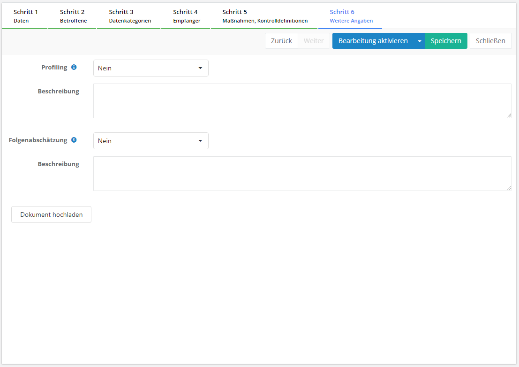The image size is (519, 367).
Task: Jump to Schritt 5 Maßnahmen, Kontrolldefinitionen tab
Action: click(x=264, y=16)
